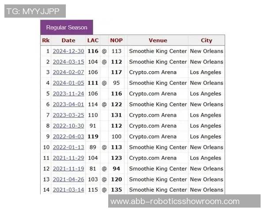Click the 2023-03-25 date link
265x212 pixels.
[68, 115]
